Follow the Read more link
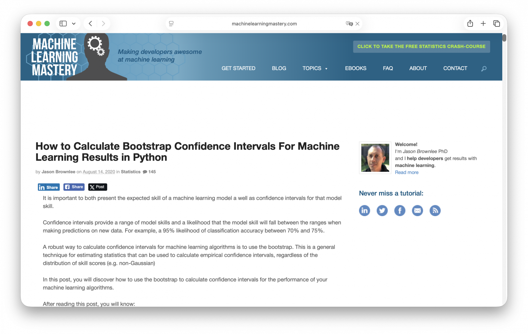This screenshot has width=528, height=334. tap(406, 172)
